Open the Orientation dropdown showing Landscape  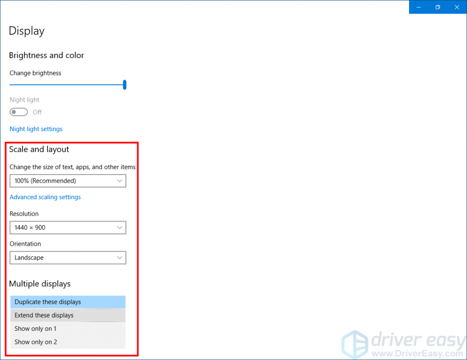(x=67, y=258)
